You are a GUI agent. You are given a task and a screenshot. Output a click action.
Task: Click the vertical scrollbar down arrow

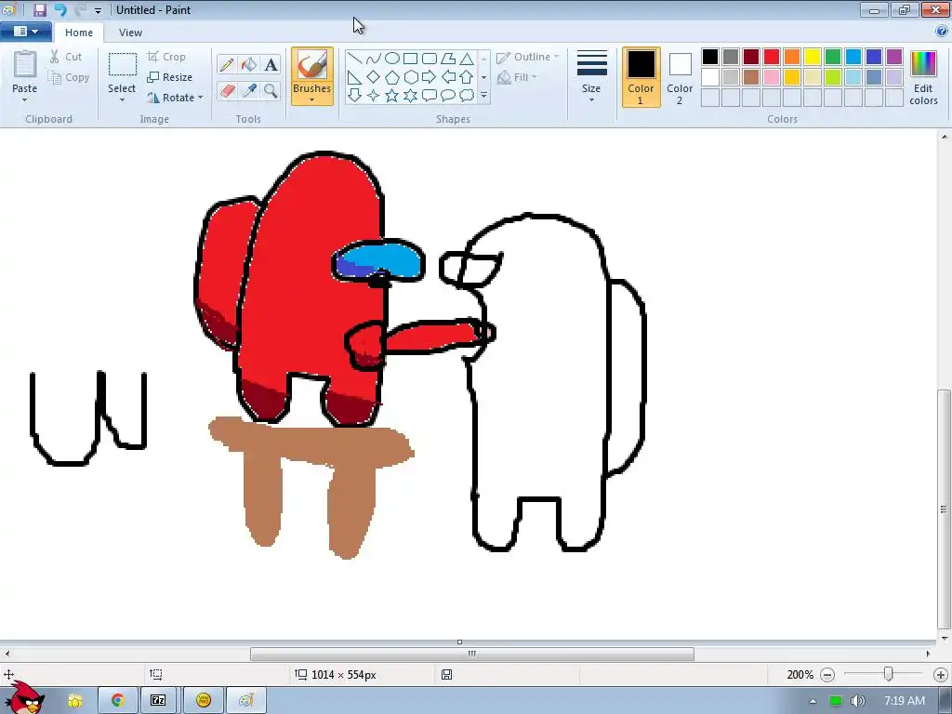point(945,638)
